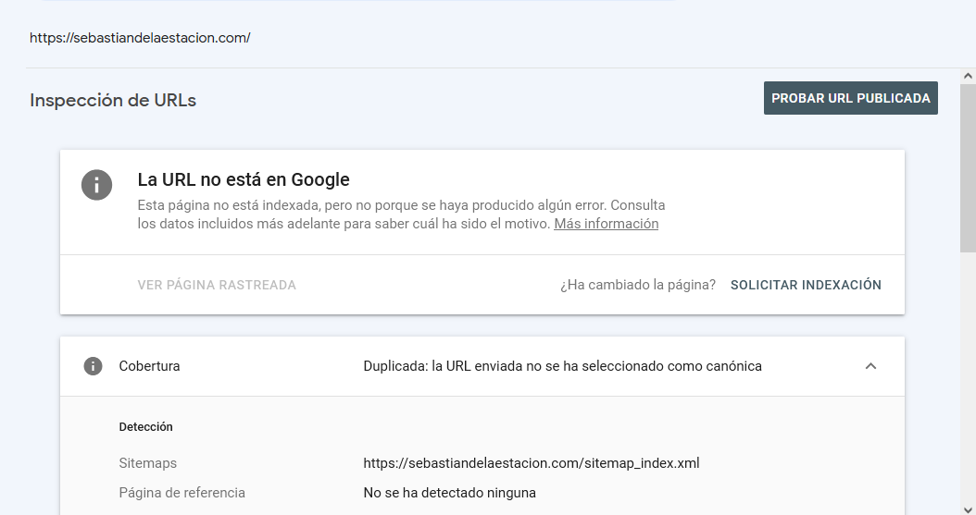The image size is (976, 515).
Task: Click the scrollbar up arrow
Action: click(x=968, y=76)
